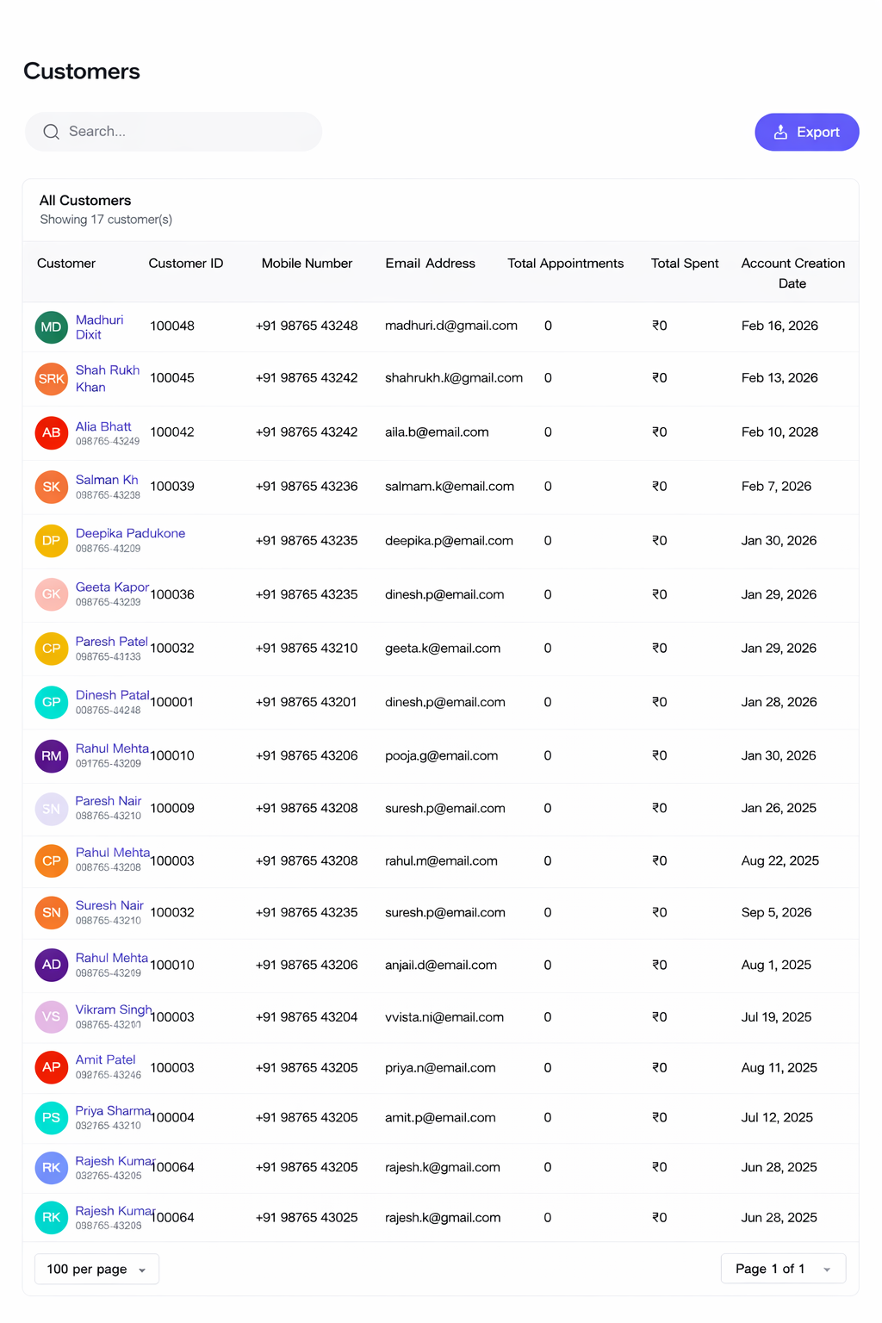Viewport: 882px width, 1323px height.
Task: Click the Customer ID column header
Action: [185, 264]
